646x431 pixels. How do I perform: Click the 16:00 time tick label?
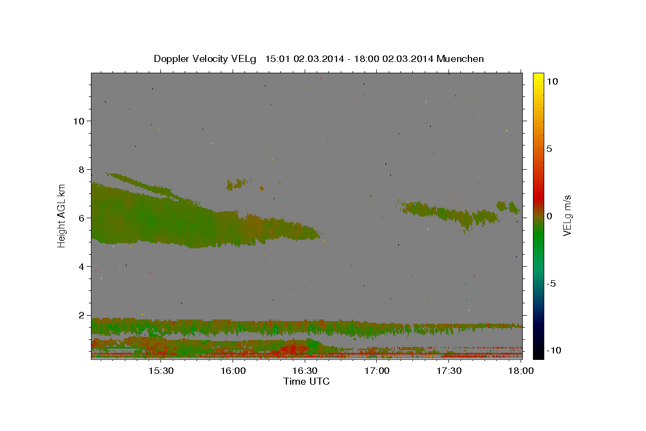point(233,371)
